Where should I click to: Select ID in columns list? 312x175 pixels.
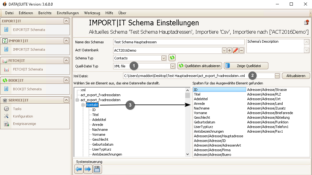(x=220, y=90)
